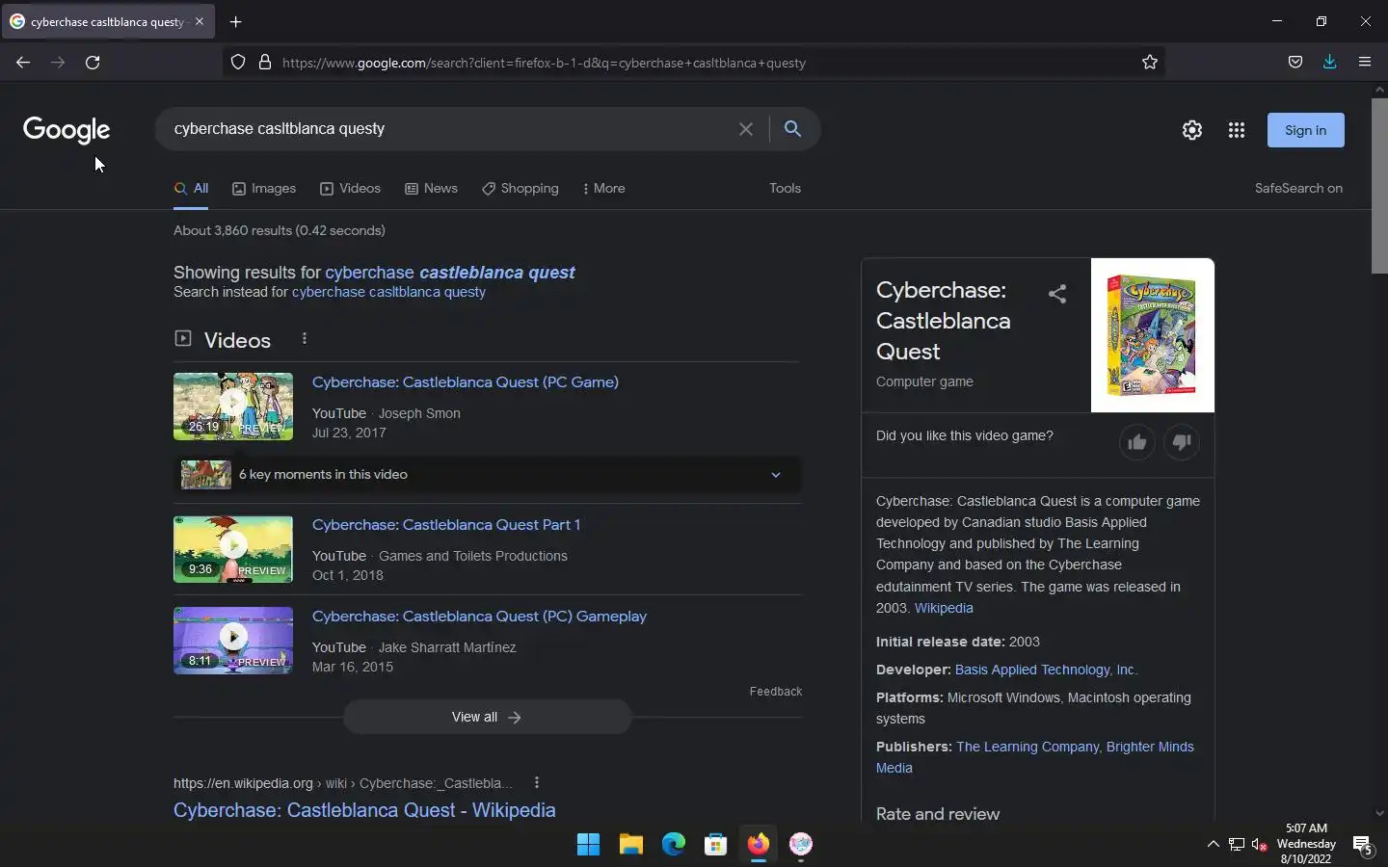Open the More search categories menu

pos(604,189)
